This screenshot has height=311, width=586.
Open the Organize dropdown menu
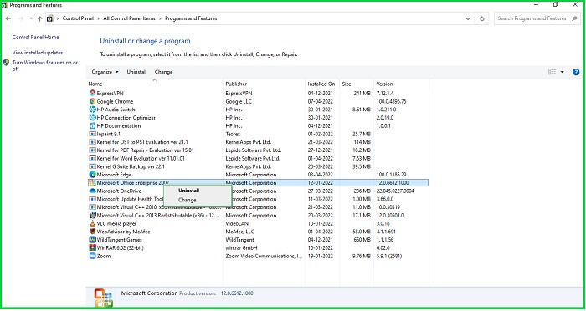coord(105,72)
